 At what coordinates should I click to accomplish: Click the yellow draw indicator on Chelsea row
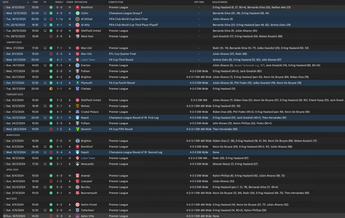pos(51,89)
